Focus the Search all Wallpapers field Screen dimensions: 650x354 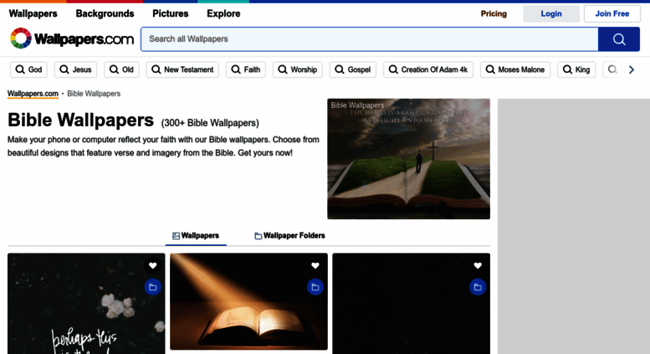click(x=370, y=39)
